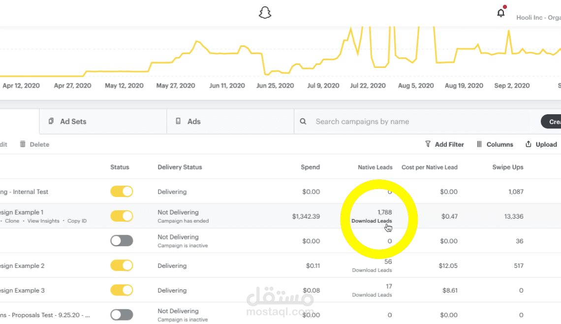Image resolution: width=561 pixels, height=324 pixels.
Task: Click the Columns bars icon
Action: (479, 144)
